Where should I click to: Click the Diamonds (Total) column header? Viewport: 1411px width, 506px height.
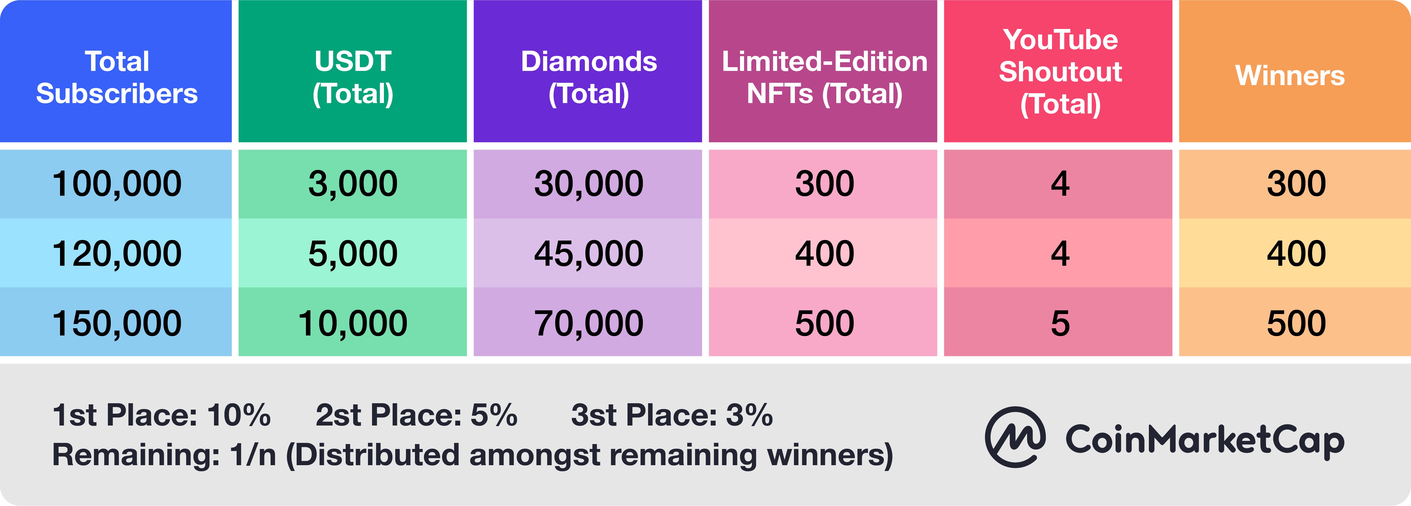coord(588,71)
